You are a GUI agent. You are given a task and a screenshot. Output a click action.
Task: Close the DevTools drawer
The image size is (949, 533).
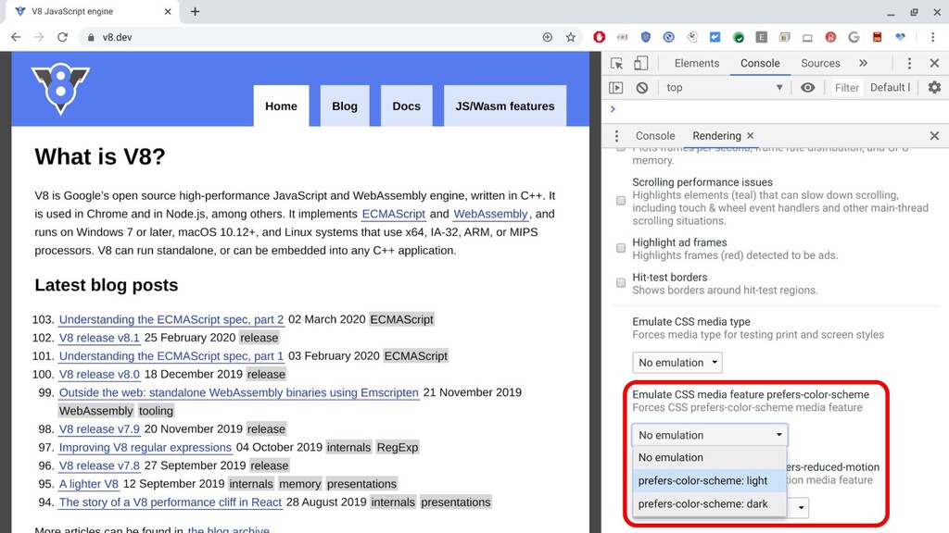coord(934,136)
